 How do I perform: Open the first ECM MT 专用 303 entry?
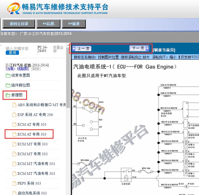click(x=33, y=144)
